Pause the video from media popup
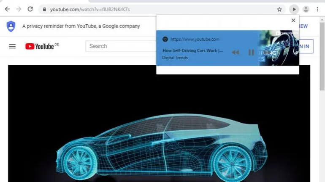This screenshot has height=182, width=325. (x=251, y=52)
